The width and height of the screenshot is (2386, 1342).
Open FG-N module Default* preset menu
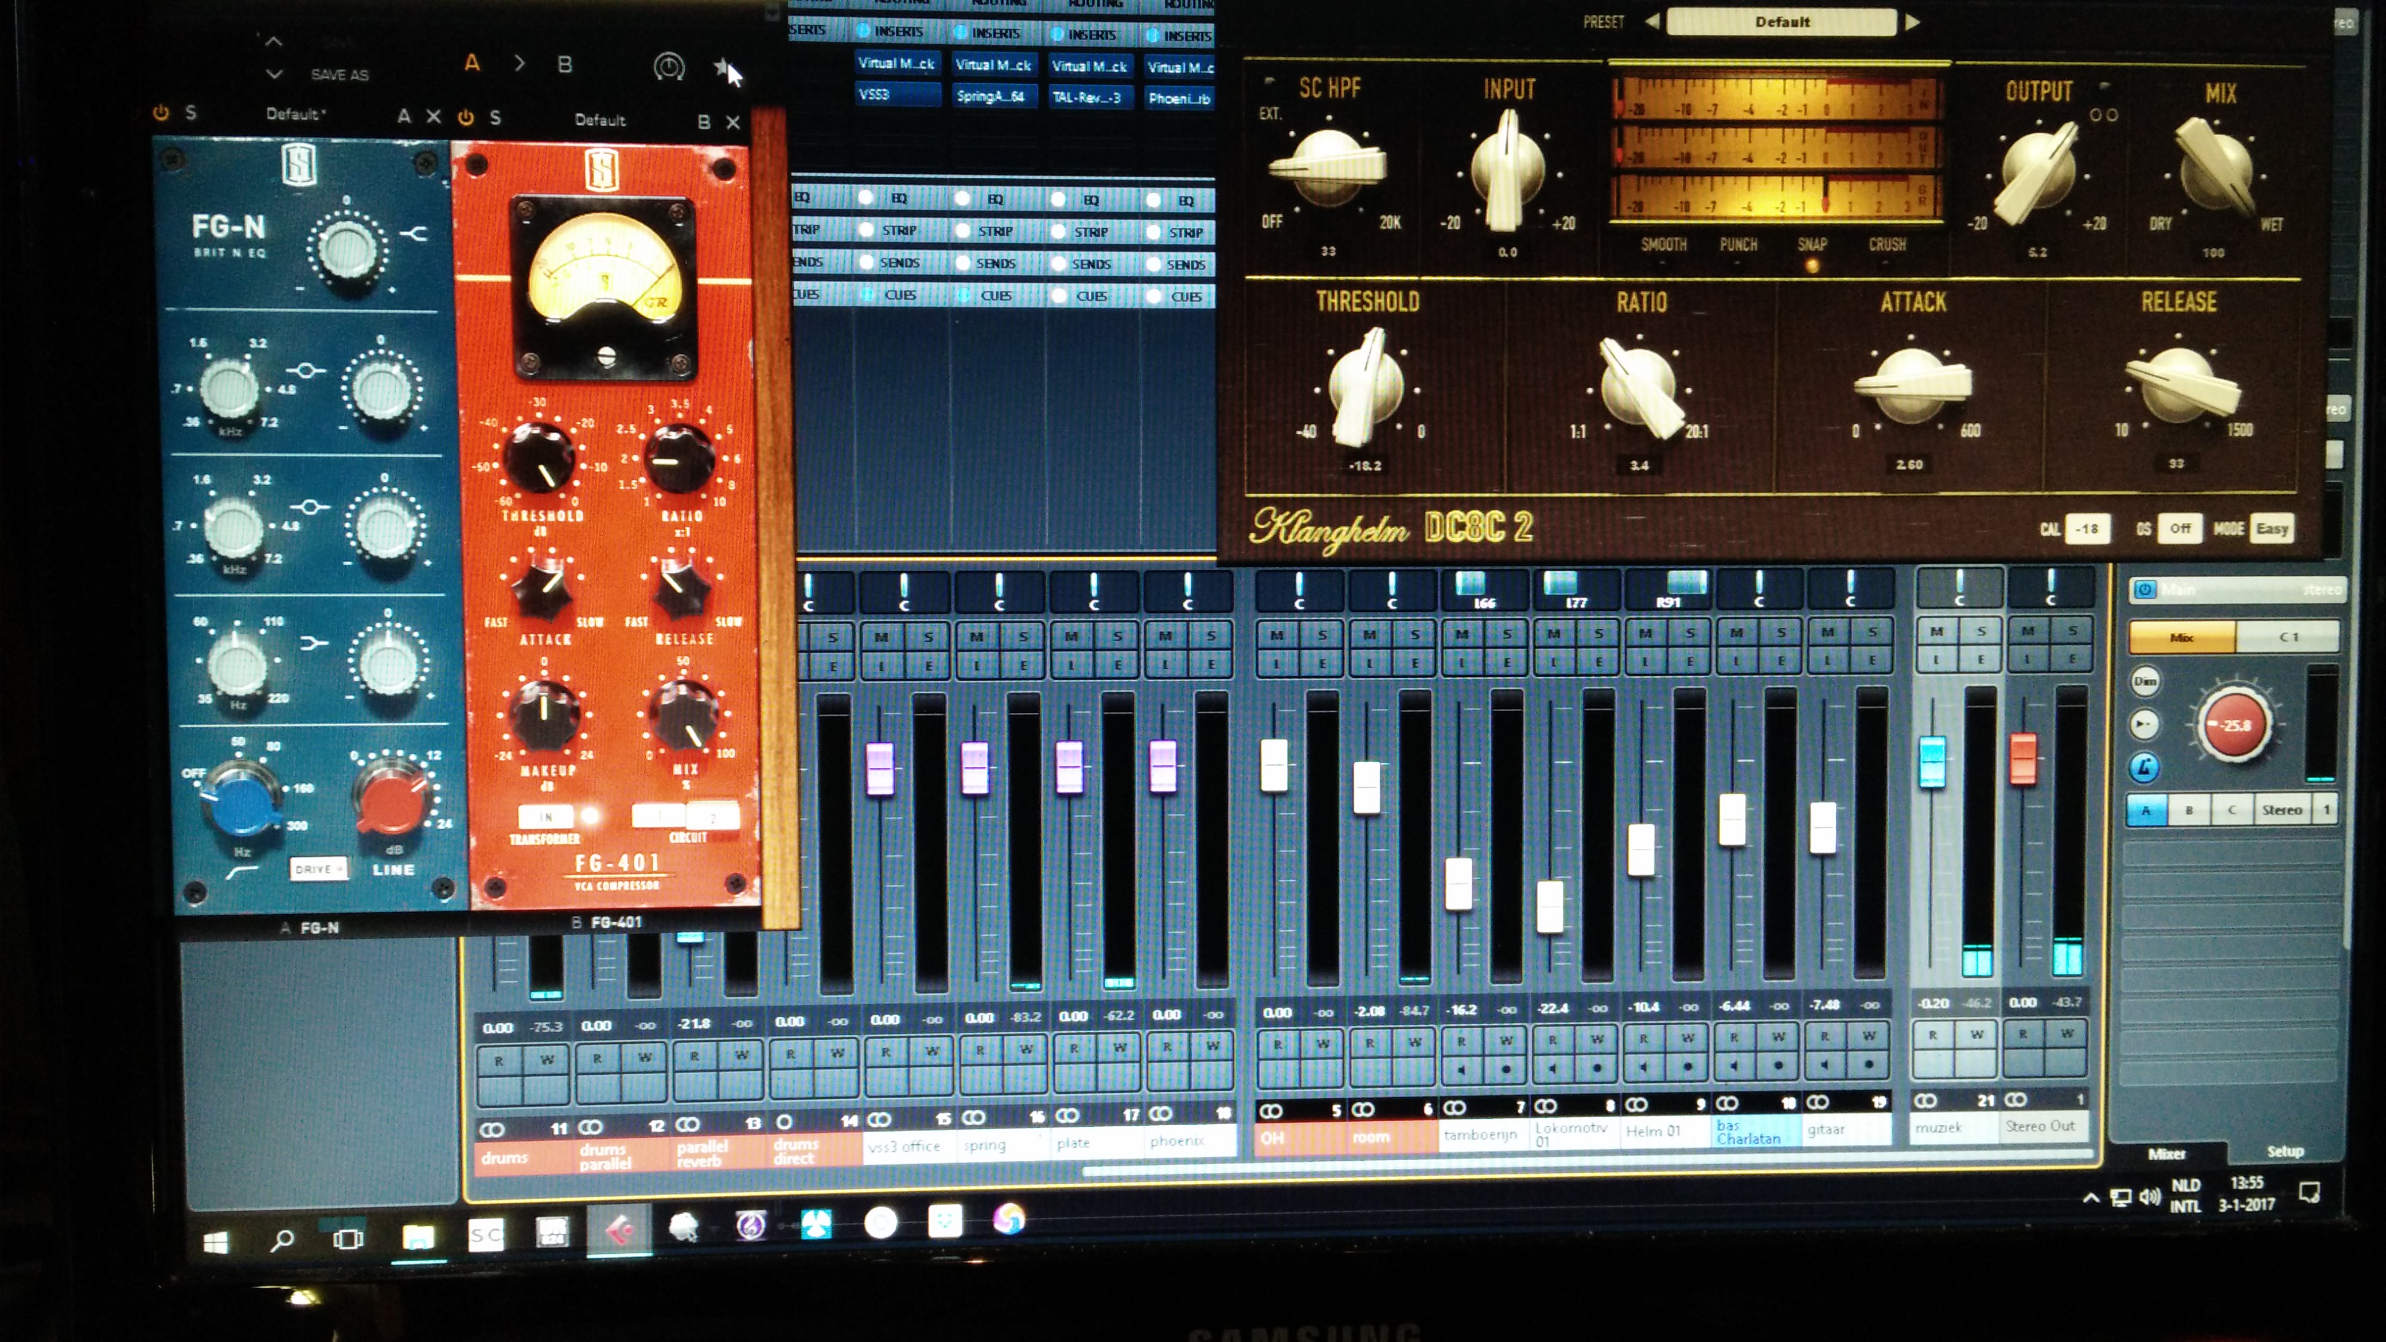point(297,114)
